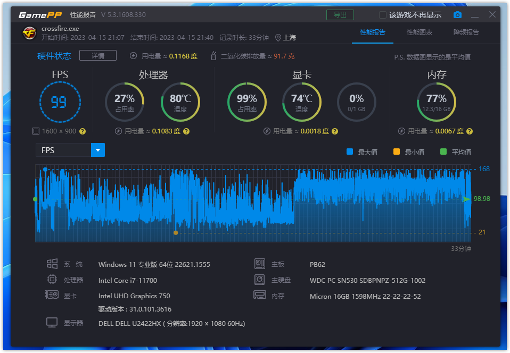Click the resolution icon beside 1600 x 900

tap(36, 131)
